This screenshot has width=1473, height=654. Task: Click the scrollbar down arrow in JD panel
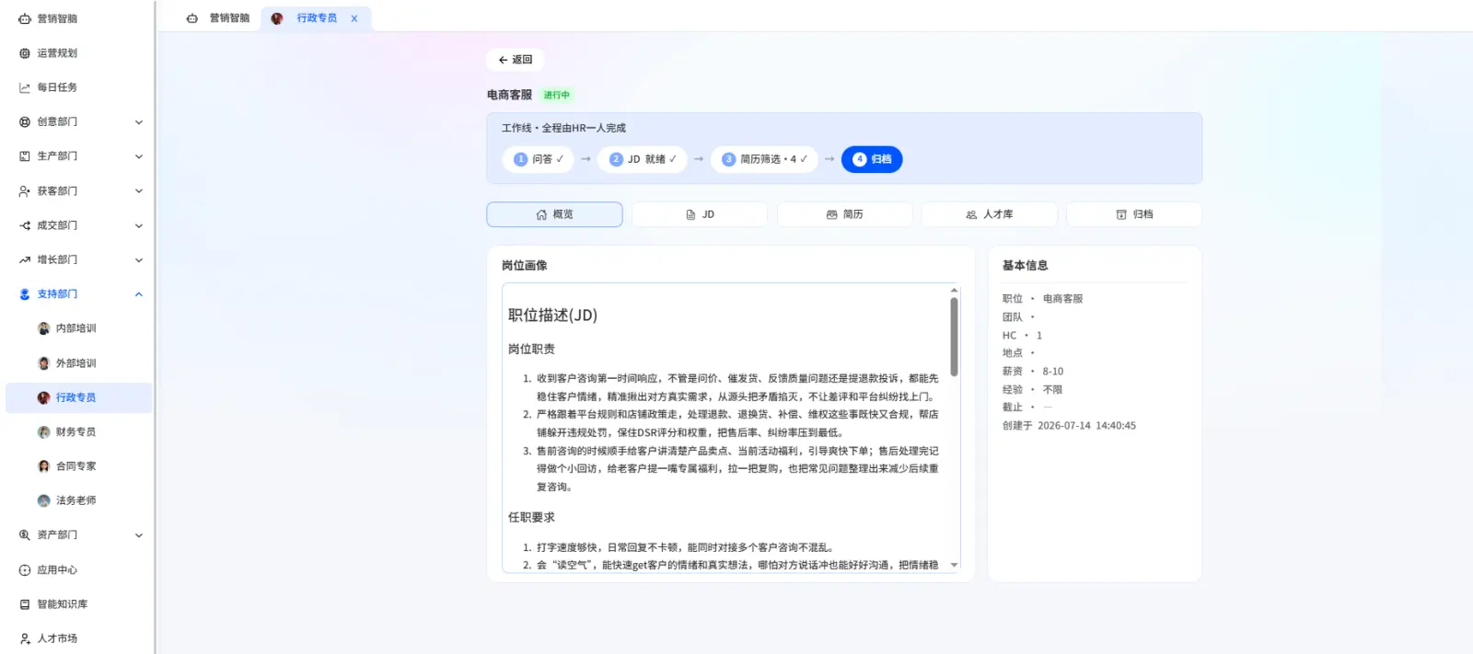pyautogui.click(x=954, y=565)
